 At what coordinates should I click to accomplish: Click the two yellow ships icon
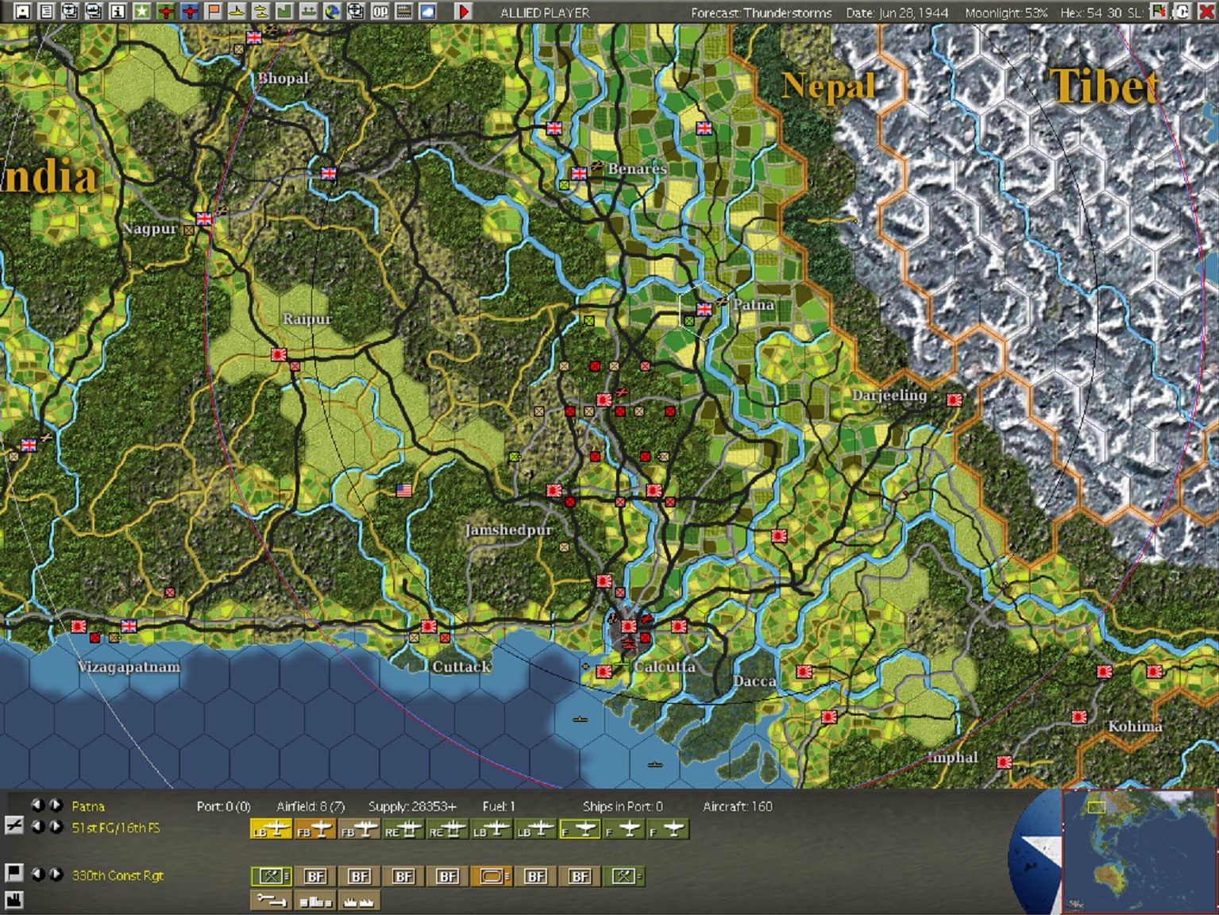click(x=261, y=11)
